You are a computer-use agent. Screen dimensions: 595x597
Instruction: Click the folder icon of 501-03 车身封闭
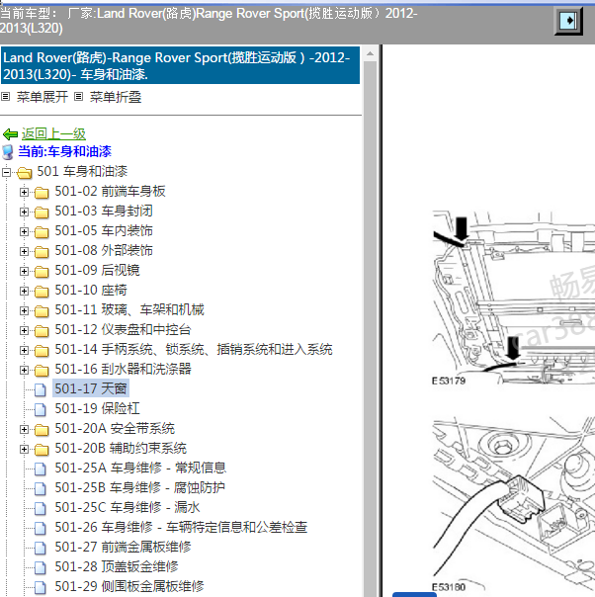point(42,213)
